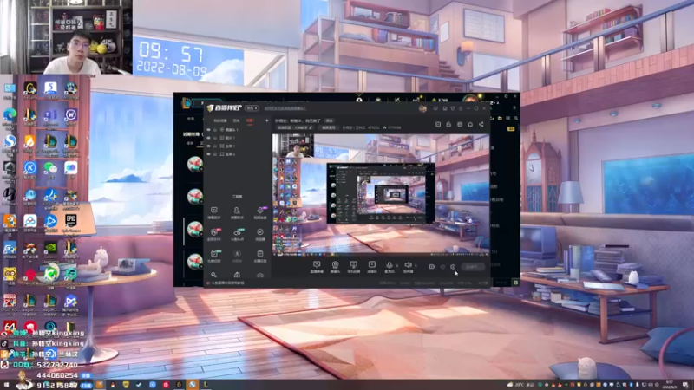Lock the 全屏 2 source layer
The image size is (694, 390).
[x=215, y=154]
